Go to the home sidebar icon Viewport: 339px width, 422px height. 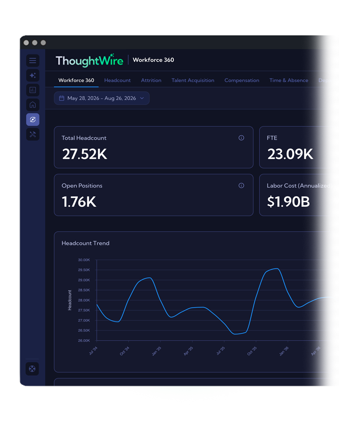pos(33,105)
